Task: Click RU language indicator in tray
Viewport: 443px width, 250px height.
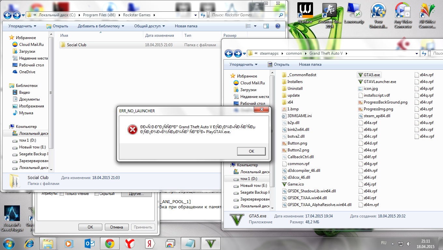Action: 384,243
